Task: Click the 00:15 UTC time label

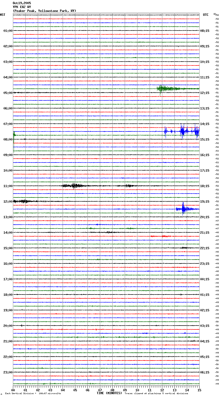Action: (205, 279)
